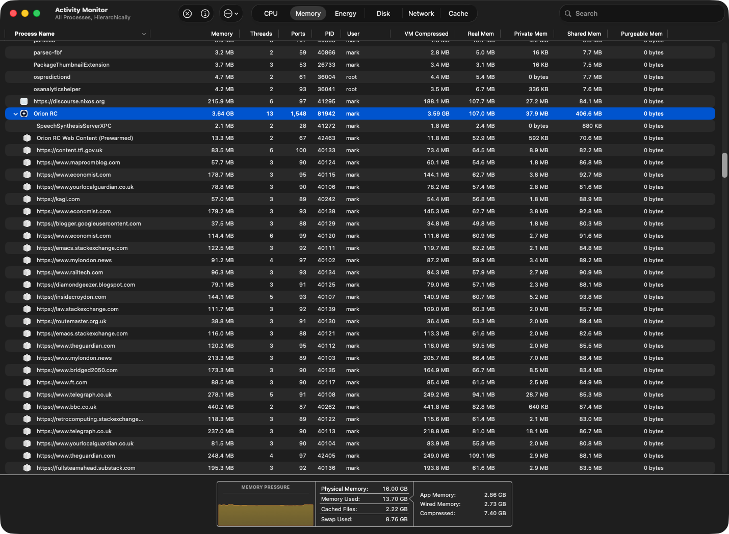Click the content.tfl.gov.uk process icon
Screen dimensions: 729x534
[x=27, y=150]
